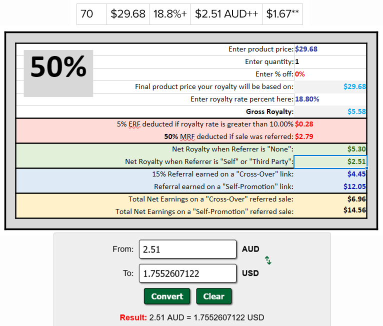
Task: Select the Gross Royalty value $5.58
Action: (330, 111)
